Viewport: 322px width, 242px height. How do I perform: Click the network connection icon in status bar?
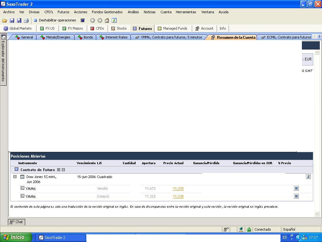241,229
